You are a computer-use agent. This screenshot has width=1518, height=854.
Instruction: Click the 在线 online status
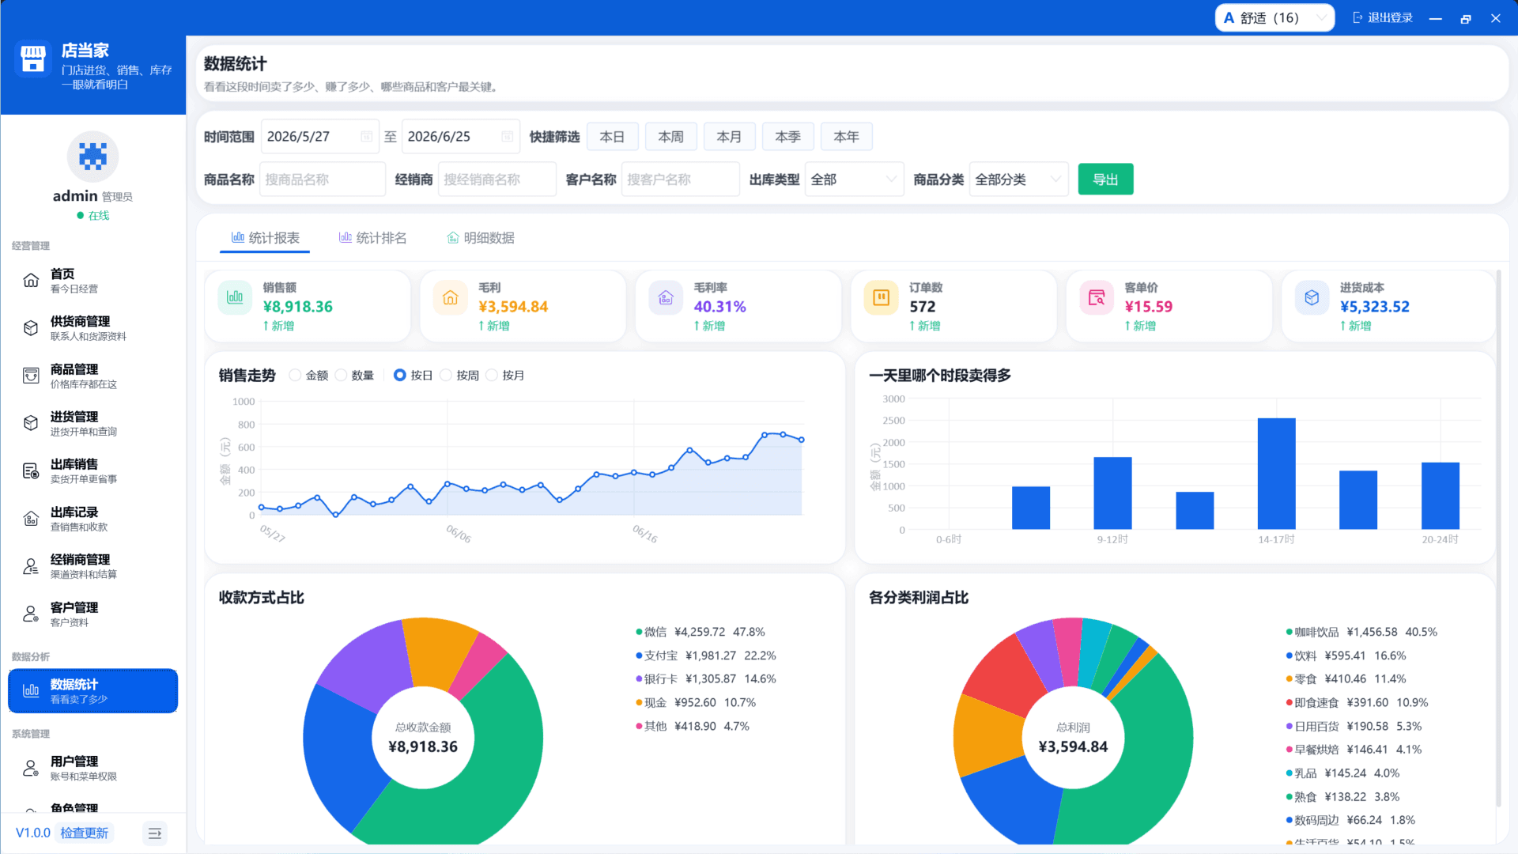point(93,216)
